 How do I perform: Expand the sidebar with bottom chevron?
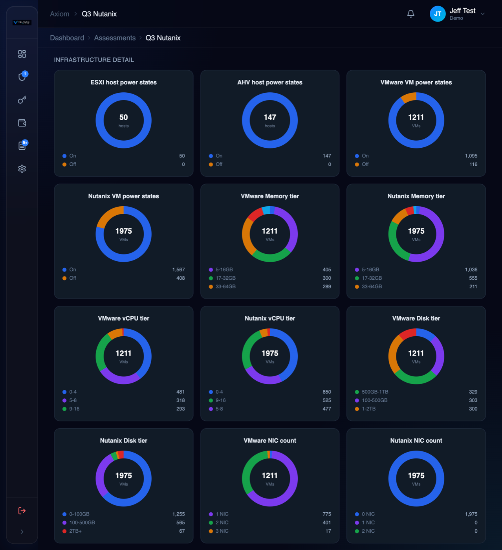click(22, 532)
